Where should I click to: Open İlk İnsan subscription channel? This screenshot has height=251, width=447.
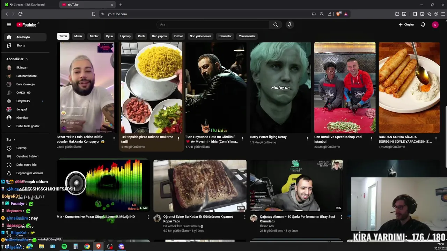25,68
